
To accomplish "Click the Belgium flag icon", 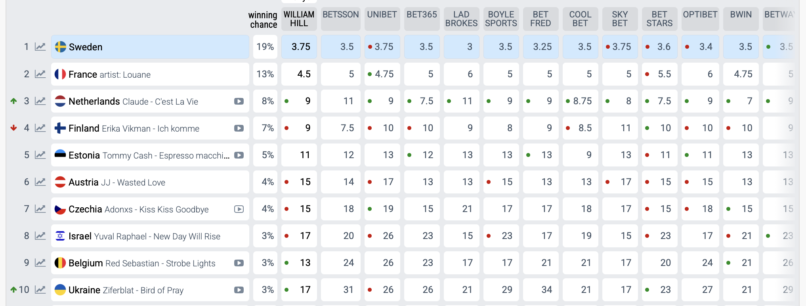I will 60,263.
